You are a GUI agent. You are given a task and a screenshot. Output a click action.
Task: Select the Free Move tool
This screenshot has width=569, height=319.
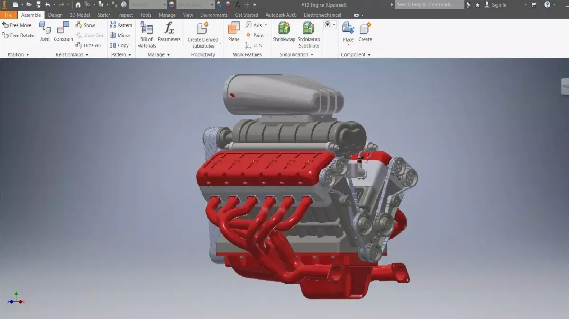(17, 25)
